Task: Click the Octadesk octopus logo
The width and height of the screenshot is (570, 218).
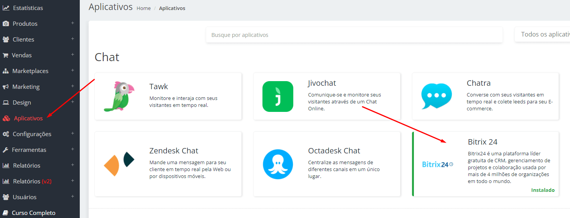Action: 278,164
